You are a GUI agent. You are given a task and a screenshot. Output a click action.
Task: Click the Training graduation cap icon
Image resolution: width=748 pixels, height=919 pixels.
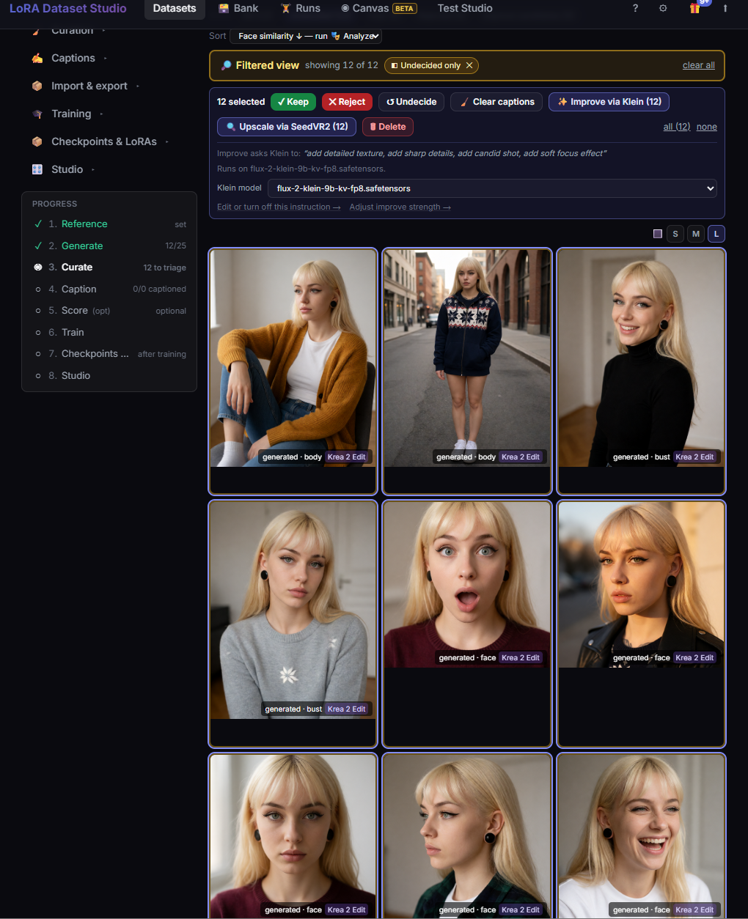[x=37, y=114]
